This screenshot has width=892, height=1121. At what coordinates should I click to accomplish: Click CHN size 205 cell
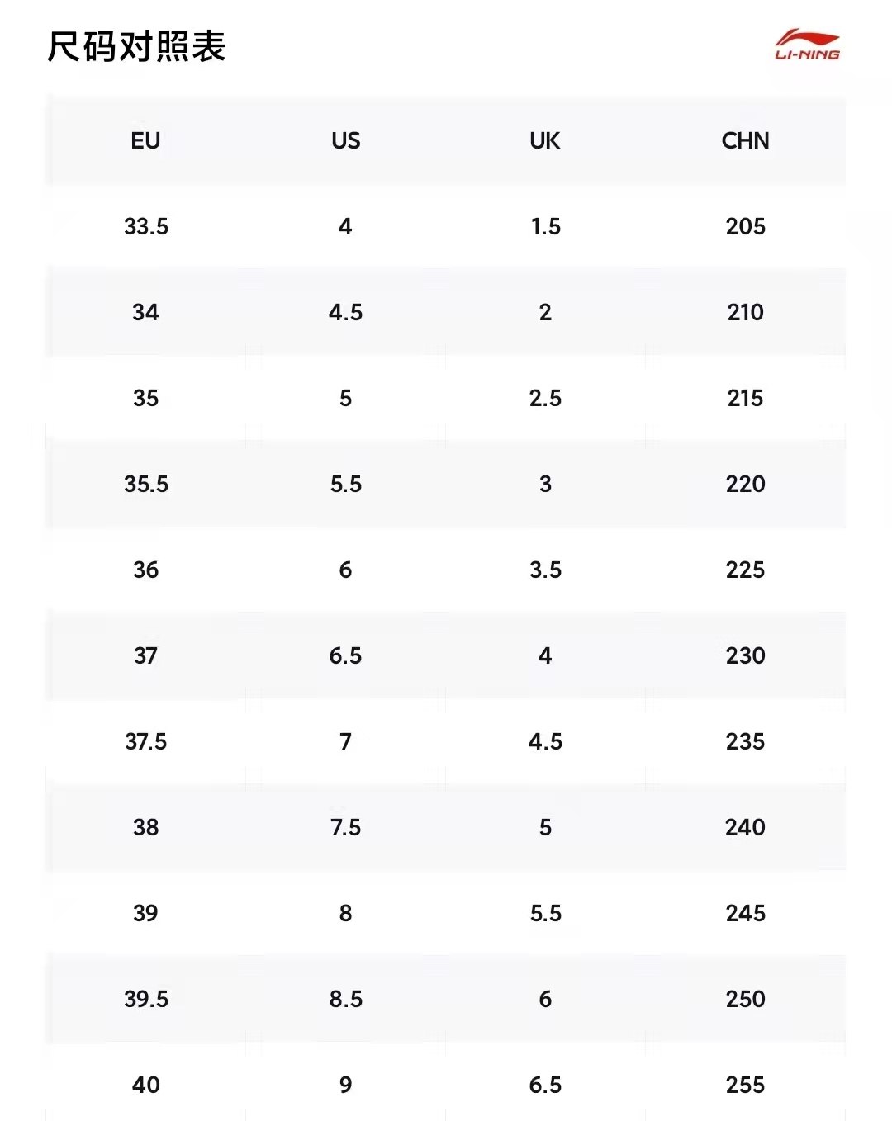tap(745, 226)
